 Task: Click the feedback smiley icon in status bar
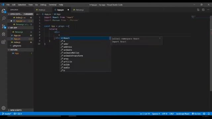[x=204, y=114]
